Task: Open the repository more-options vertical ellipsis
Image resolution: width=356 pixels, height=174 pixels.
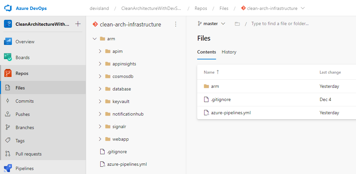Action: point(175,24)
